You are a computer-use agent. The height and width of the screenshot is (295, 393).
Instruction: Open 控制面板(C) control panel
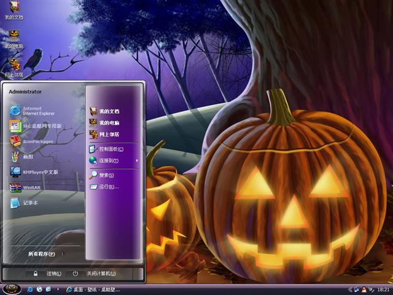pos(111,149)
